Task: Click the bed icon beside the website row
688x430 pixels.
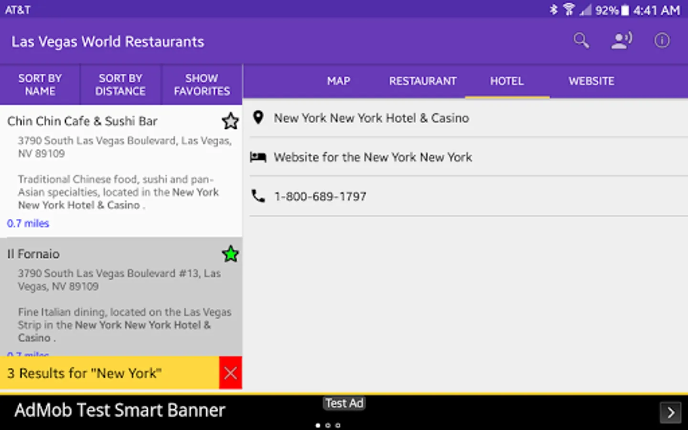Action: 258,157
